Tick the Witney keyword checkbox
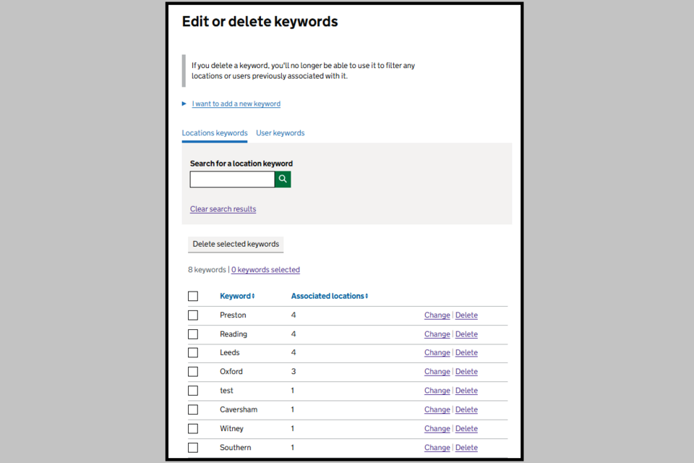The image size is (694, 463). click(x=193, y=429)
